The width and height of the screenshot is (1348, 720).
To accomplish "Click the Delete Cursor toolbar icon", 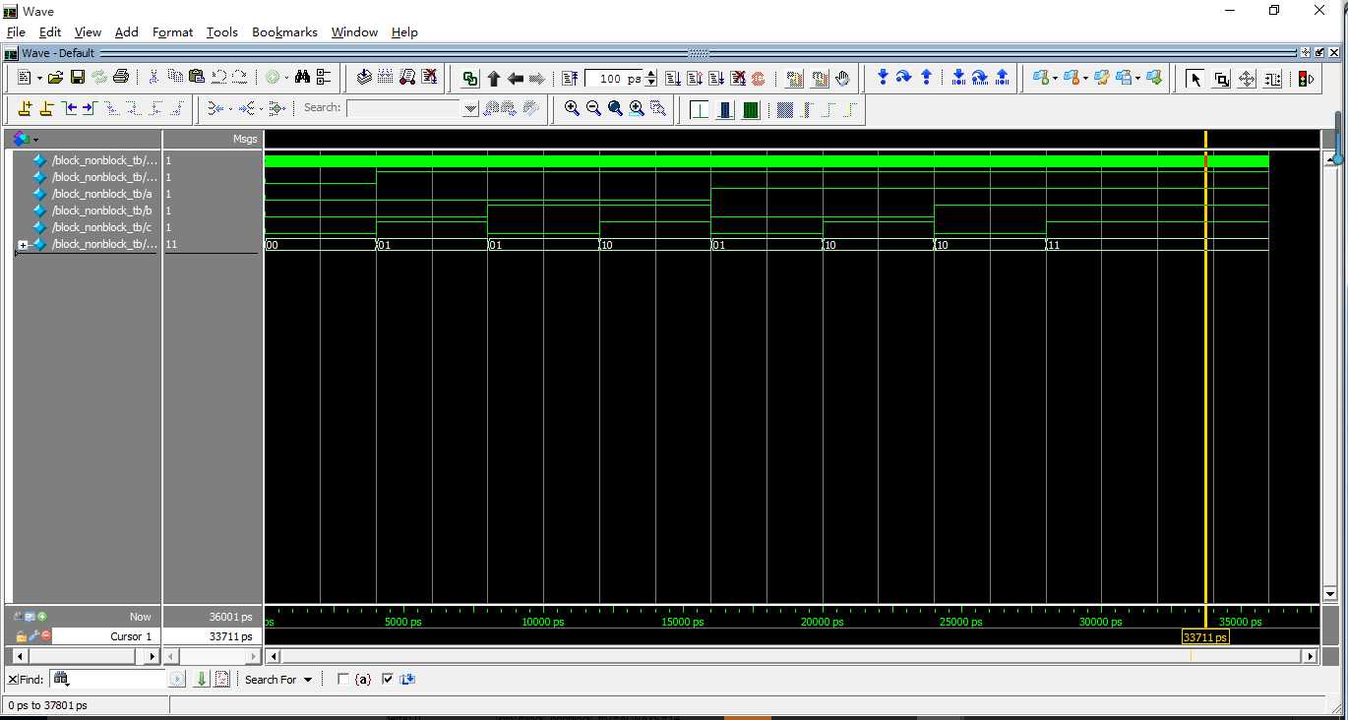I will pos(46,109).
